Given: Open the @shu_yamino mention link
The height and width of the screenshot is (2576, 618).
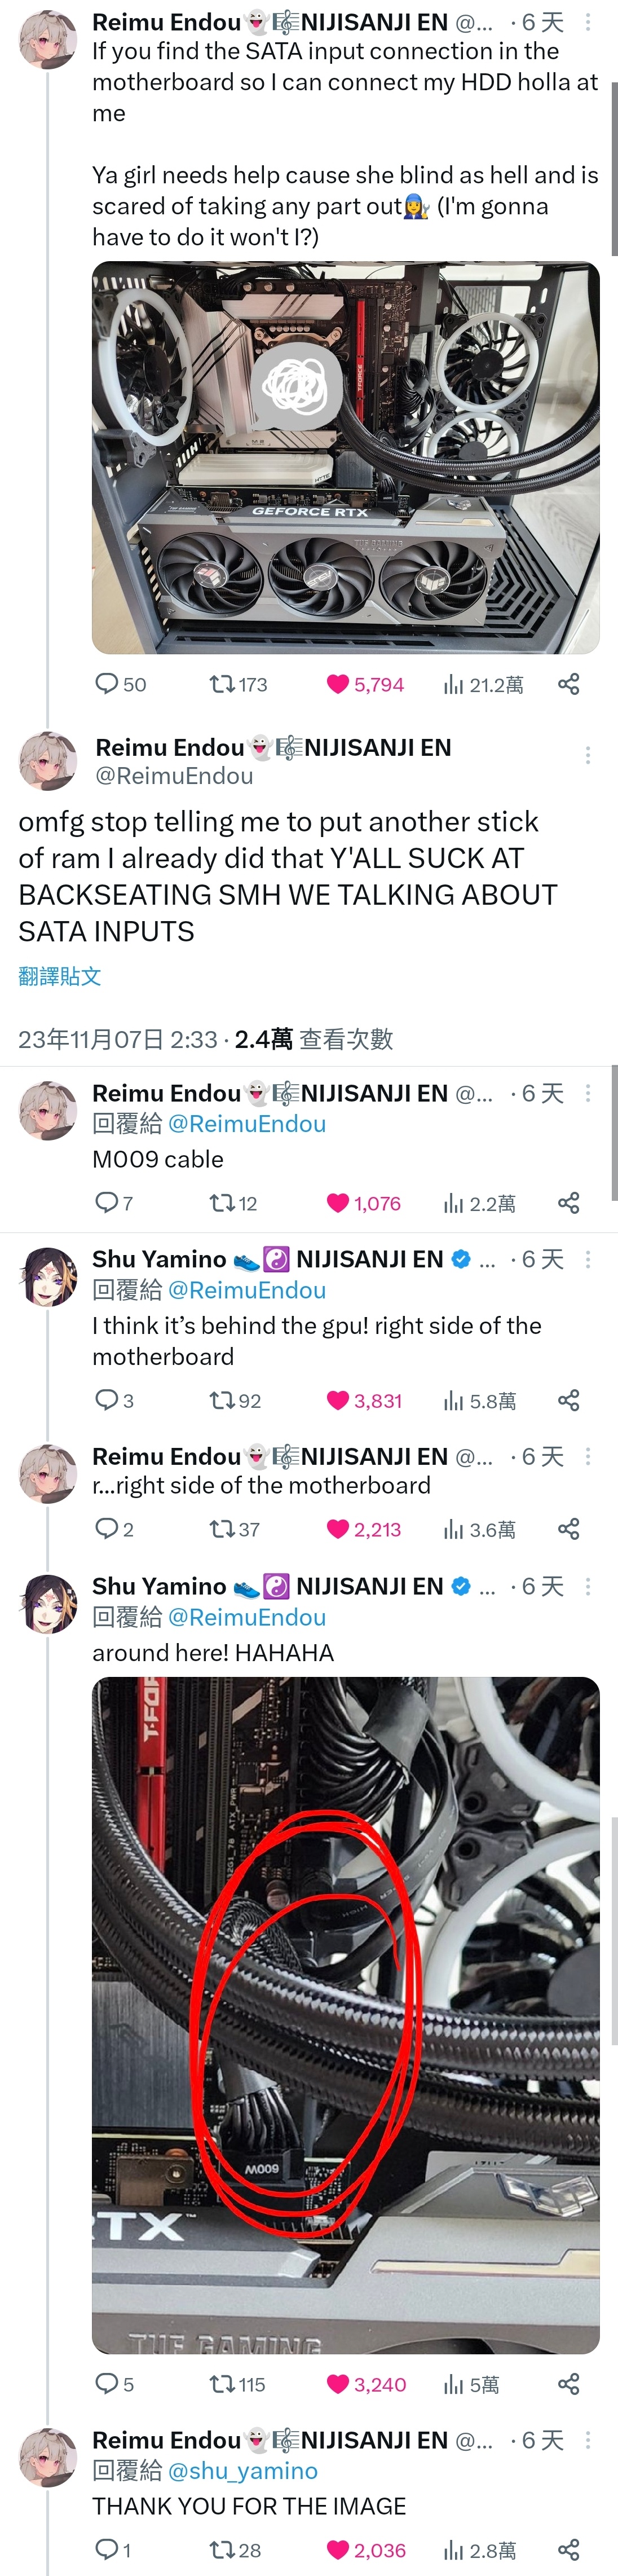Looking at the screenshot, I should [243, 2471].
